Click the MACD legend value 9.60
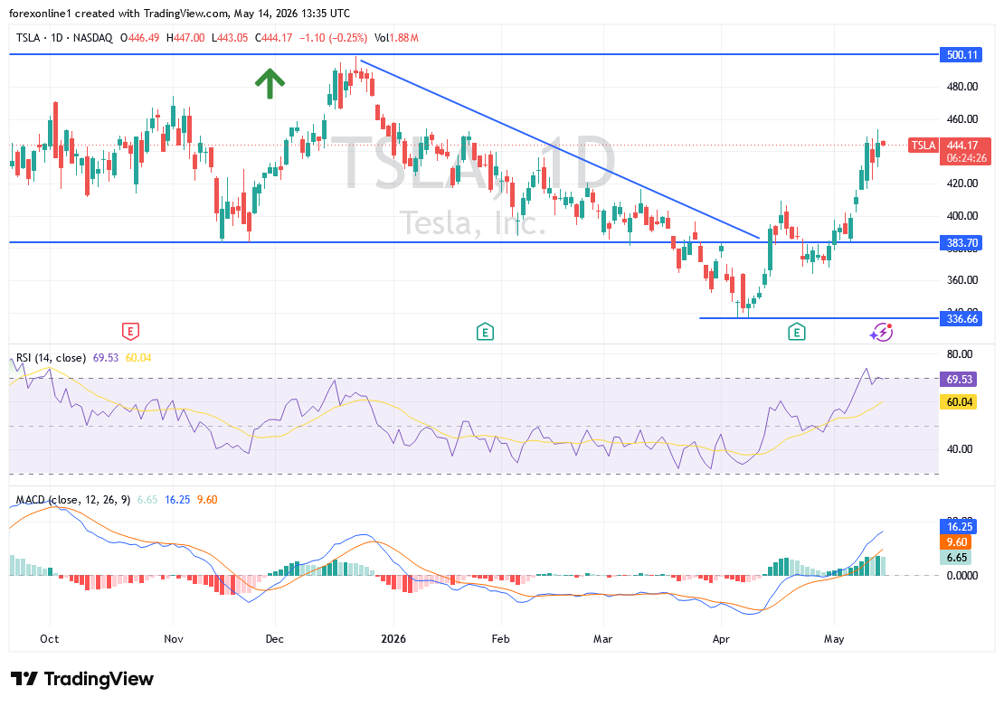 coord(207,500)
